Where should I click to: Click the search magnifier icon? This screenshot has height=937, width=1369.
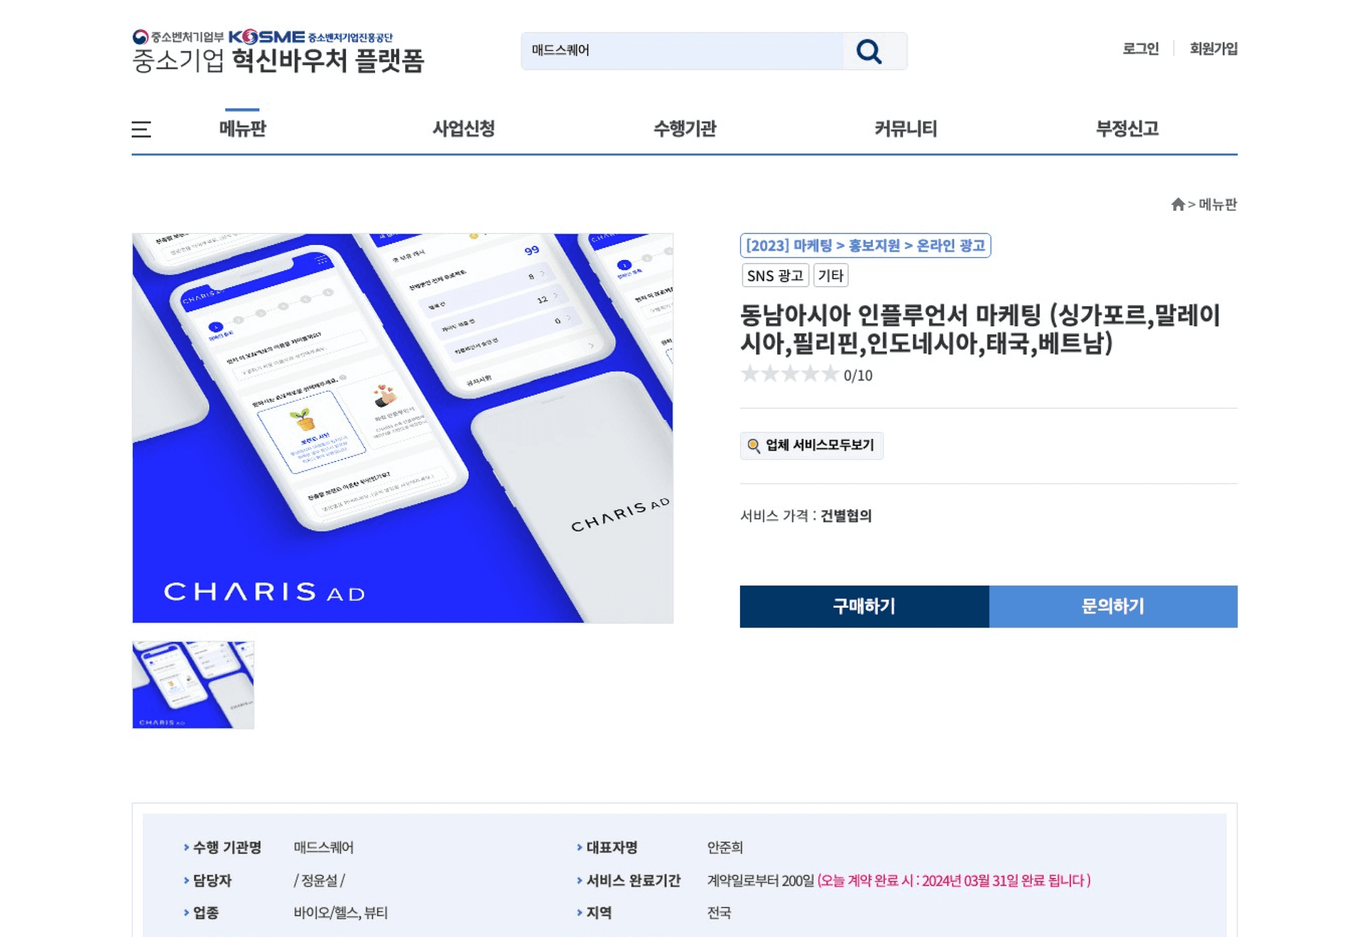coord(868,51)
